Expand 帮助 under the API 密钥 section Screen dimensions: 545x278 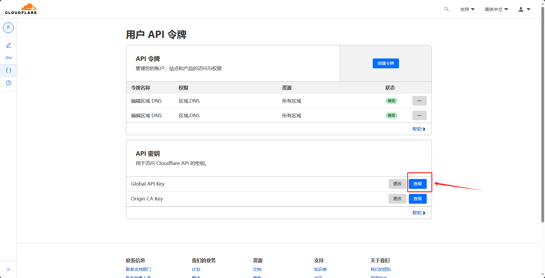click(x=419, y=213)
